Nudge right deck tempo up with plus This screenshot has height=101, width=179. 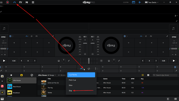(176, 55)
